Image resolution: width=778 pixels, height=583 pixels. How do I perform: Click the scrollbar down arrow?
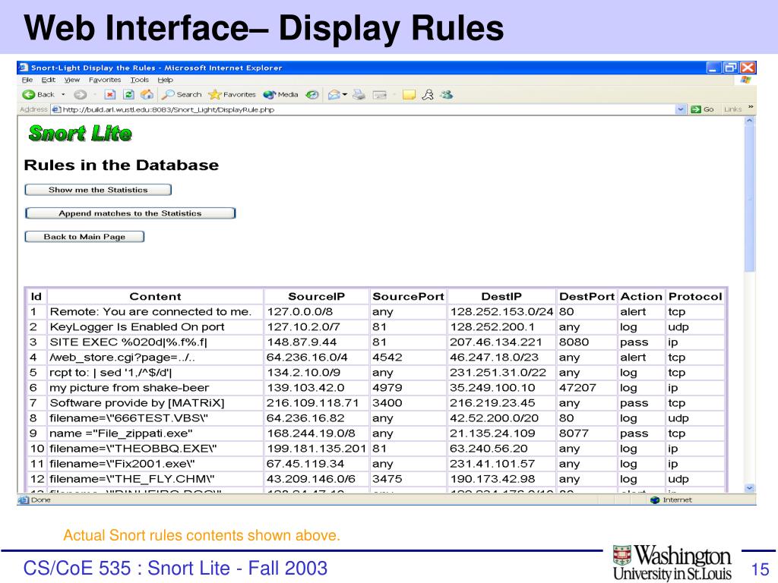[750, 488]
